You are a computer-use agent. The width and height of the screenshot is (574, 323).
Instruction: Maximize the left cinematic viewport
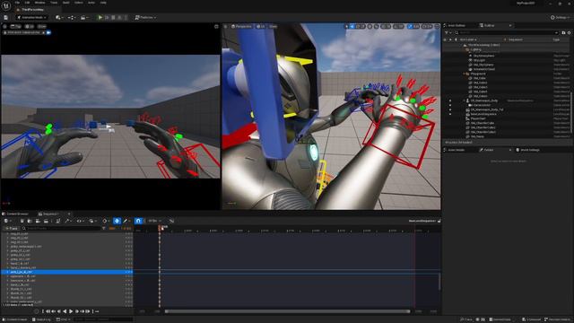tap(216, 26)
